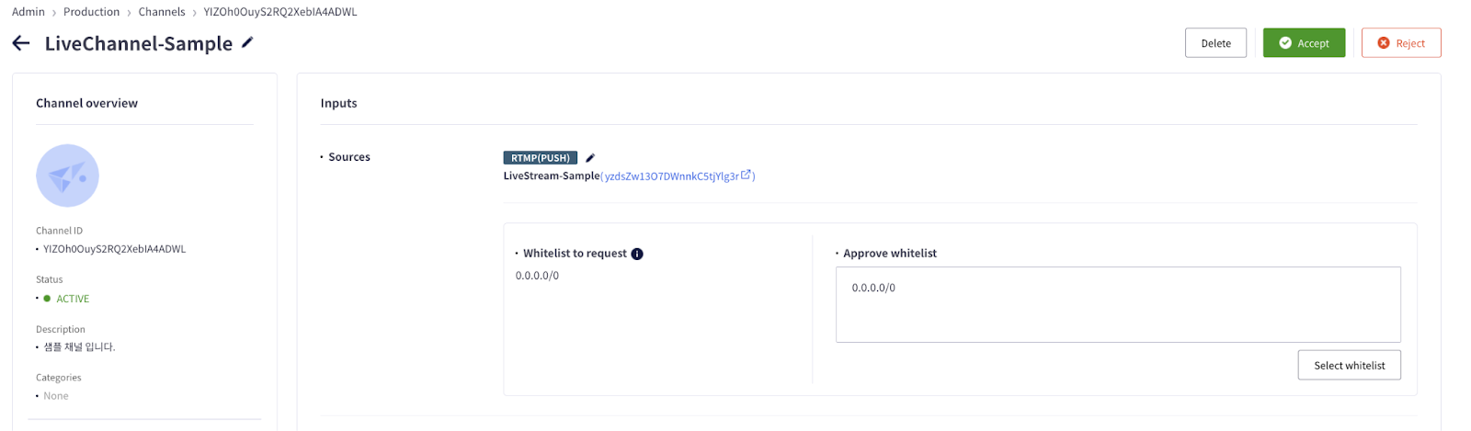The height and width of the screenshot is (431, 1471).
Task: Edit the LiveChannel-Sample title with pencil icon
Action: pos(247,42)
